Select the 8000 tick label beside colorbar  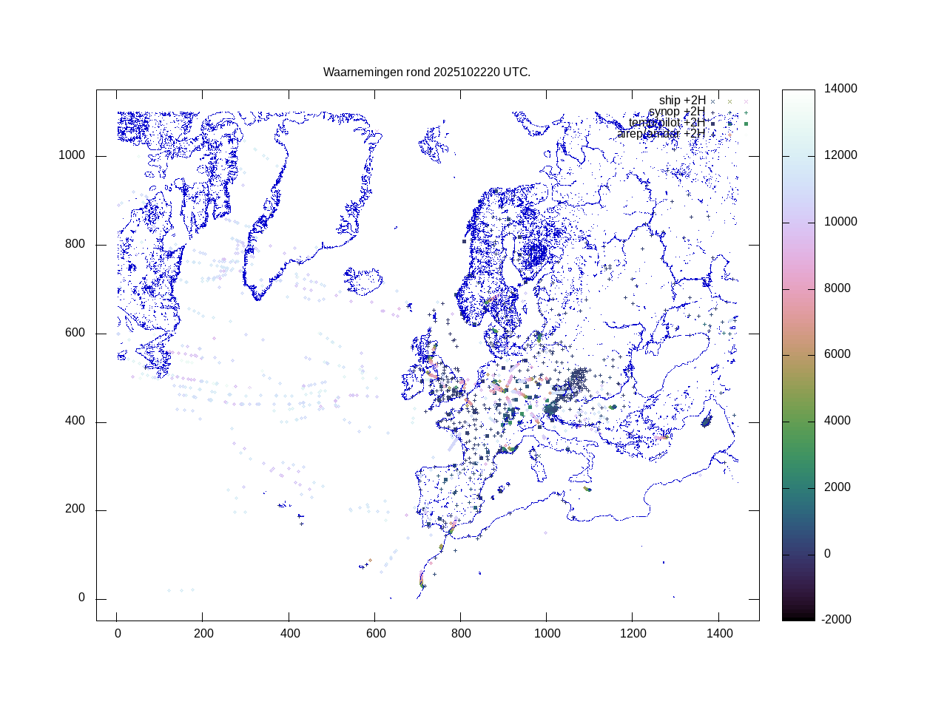838,288
